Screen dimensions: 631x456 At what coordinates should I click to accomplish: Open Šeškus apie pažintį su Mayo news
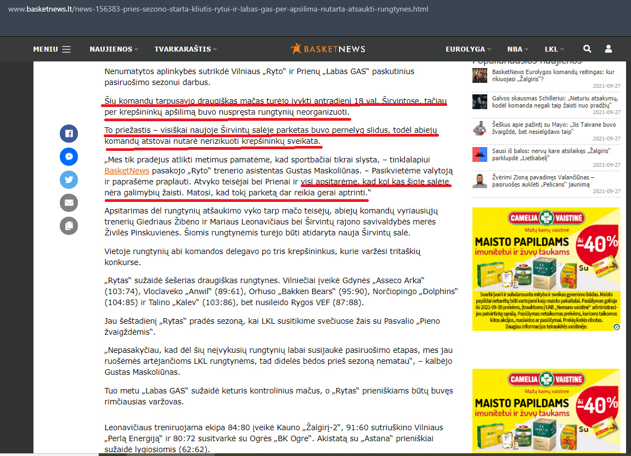tap(554, 128)
